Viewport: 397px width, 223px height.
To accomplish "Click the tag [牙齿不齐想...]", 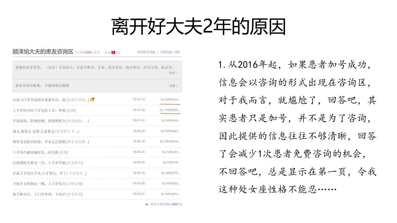I will (x=78, y=100).
